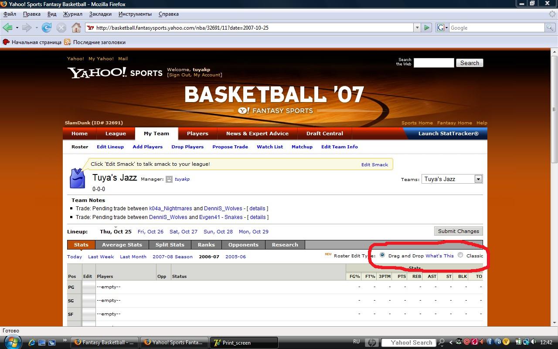
Task: Open the Начальная страница bookmark
Action: point(32,42)
